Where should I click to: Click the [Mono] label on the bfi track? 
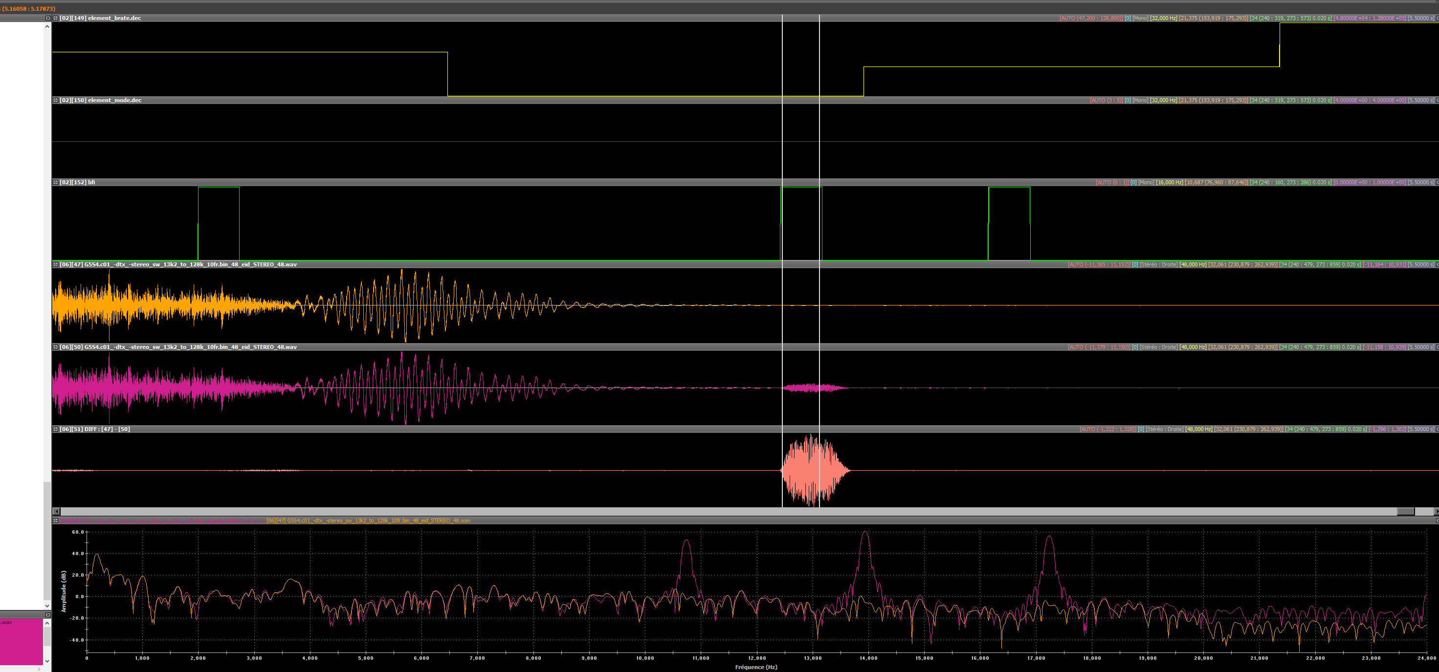[x=1146, y=182]
